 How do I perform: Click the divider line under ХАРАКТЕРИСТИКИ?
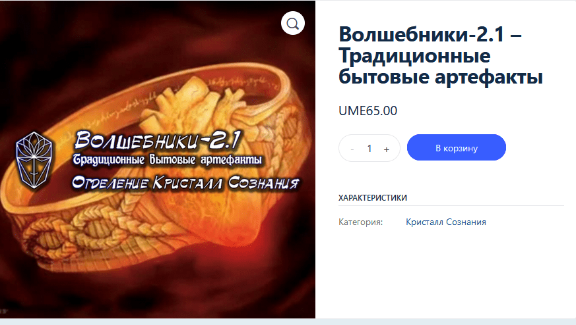(451, 205)
